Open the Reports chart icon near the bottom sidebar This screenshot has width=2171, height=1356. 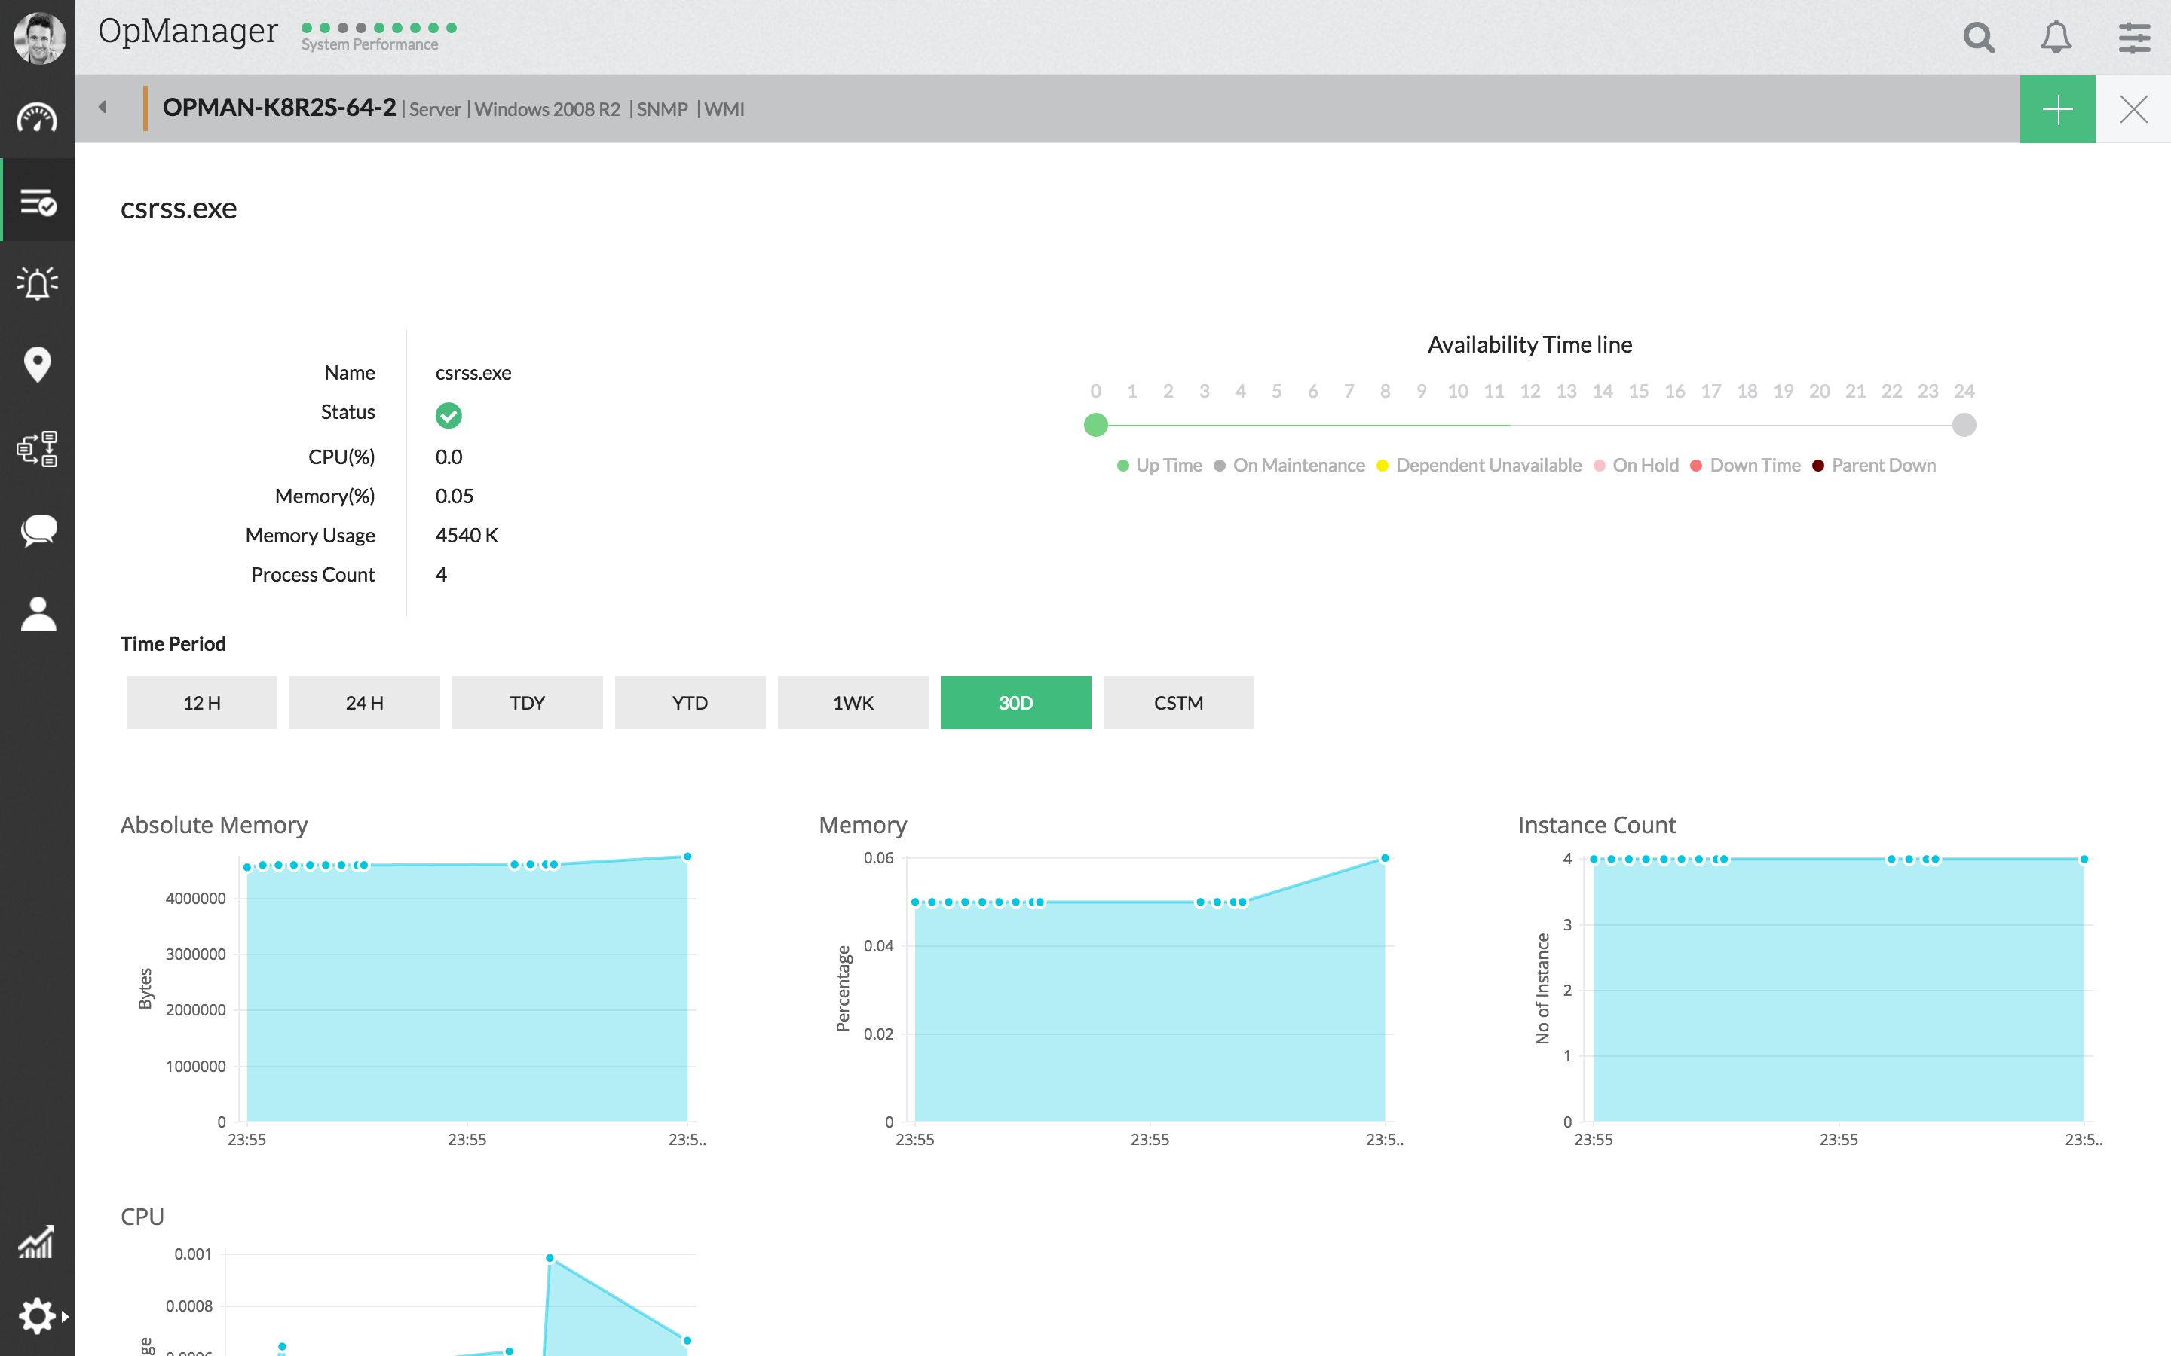click(x=37, y=1242)
